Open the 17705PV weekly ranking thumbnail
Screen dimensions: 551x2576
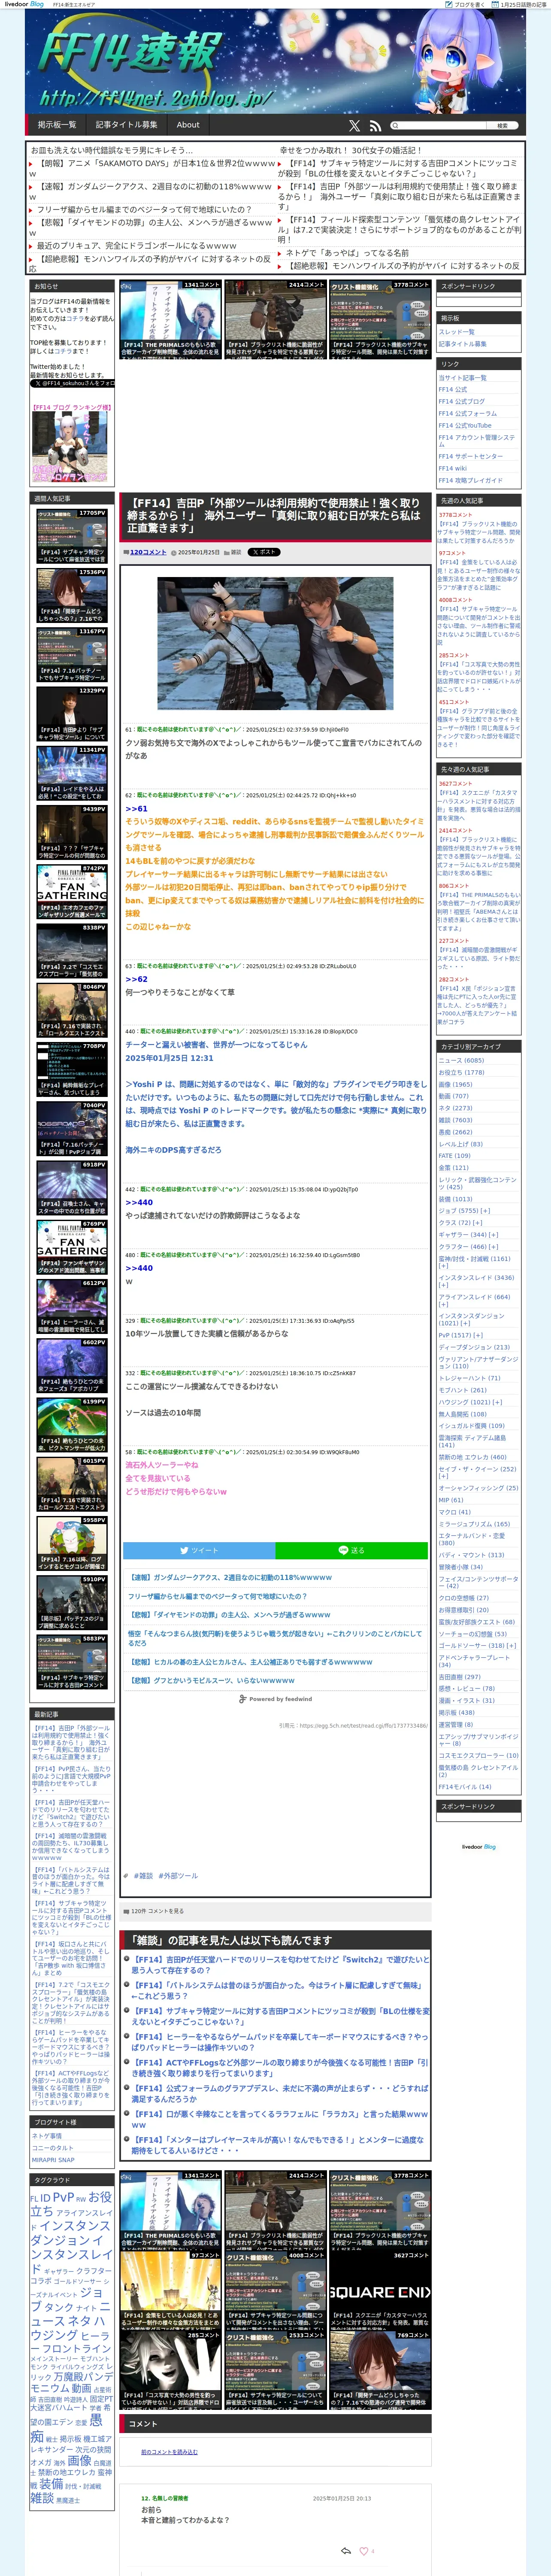pos(72,536)
